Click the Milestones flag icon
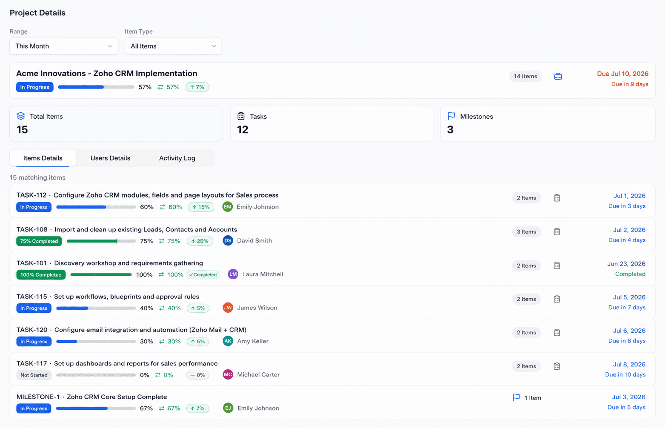 point(451,116)
